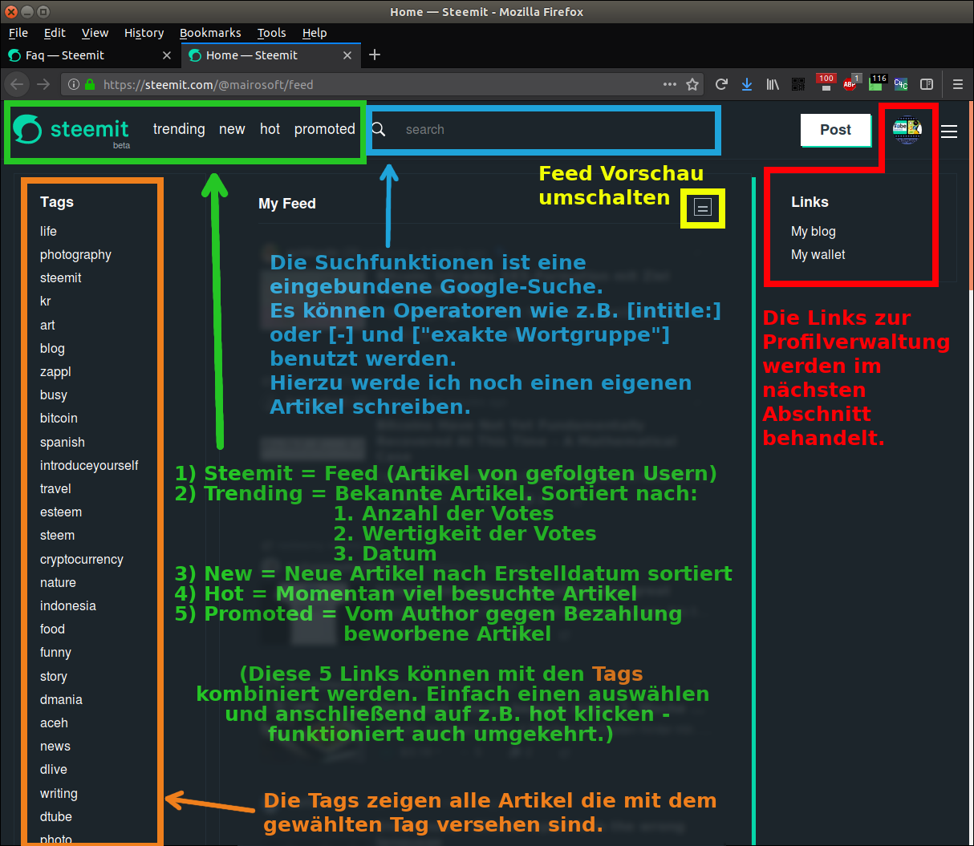Click the C4C extension icon
The image size is (974, 846).
point(901,84)
